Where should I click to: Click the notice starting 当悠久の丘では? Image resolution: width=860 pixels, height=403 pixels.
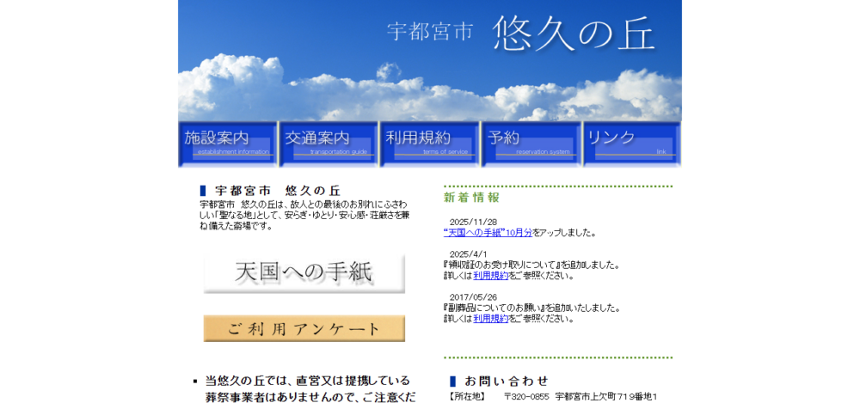(x=310, y=388)
